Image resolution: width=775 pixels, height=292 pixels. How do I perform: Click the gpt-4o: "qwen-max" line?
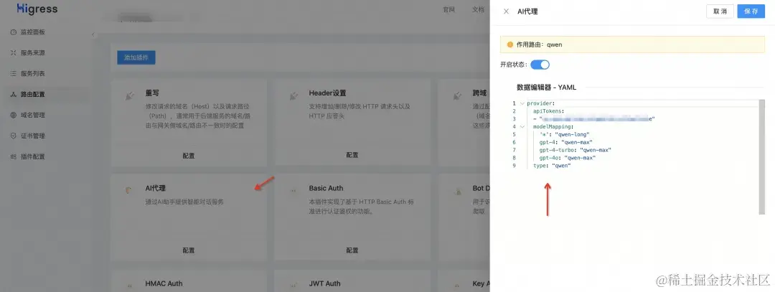pyautogui.click(x=568, y=158)
